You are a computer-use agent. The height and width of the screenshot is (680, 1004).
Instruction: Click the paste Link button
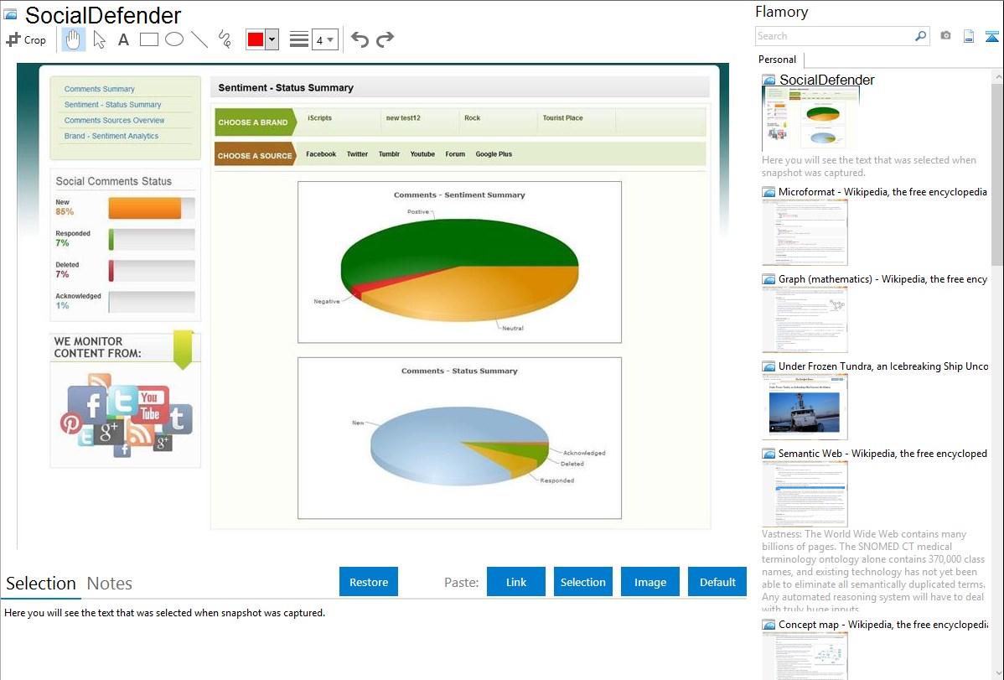pos(516,582)
